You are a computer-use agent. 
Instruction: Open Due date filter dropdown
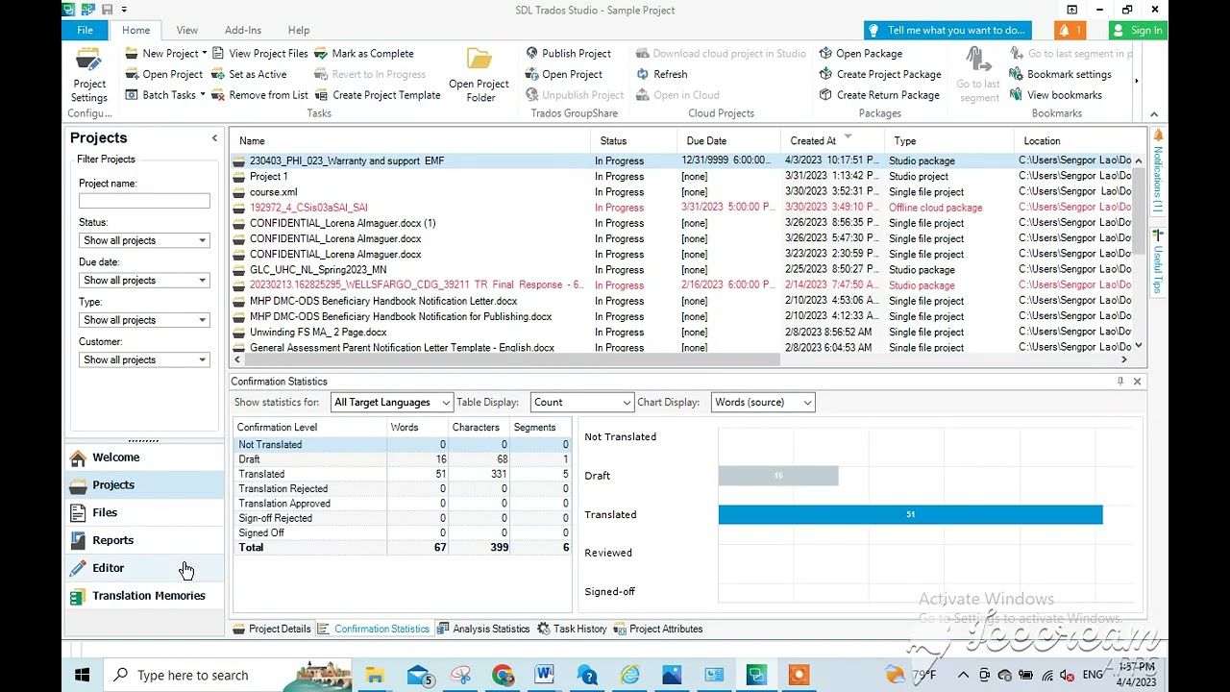coord(144,281)
